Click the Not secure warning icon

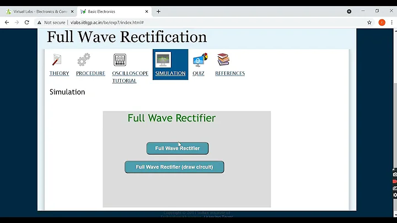click(39, 23)
